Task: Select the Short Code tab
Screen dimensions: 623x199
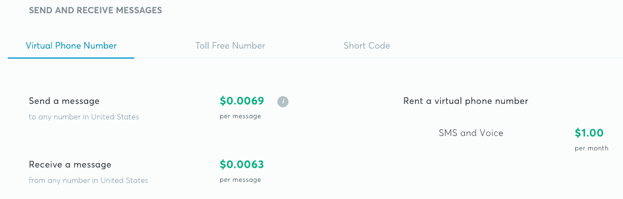Action: (367, 45)
